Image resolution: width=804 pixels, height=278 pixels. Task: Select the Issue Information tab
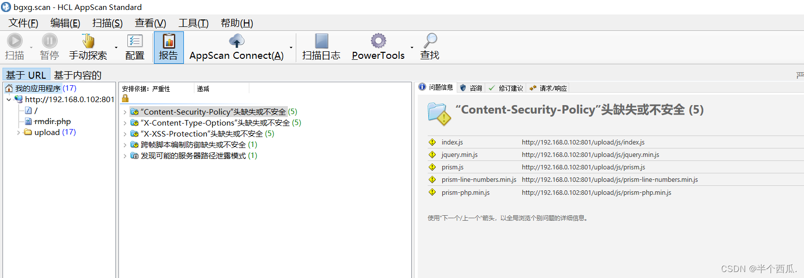coord(436,87)
